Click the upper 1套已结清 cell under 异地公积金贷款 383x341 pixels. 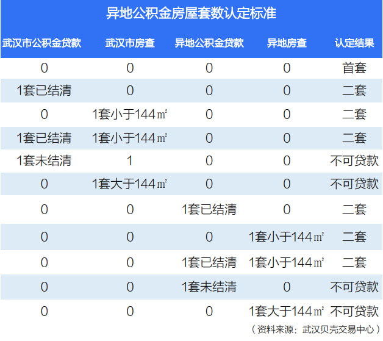209,210
